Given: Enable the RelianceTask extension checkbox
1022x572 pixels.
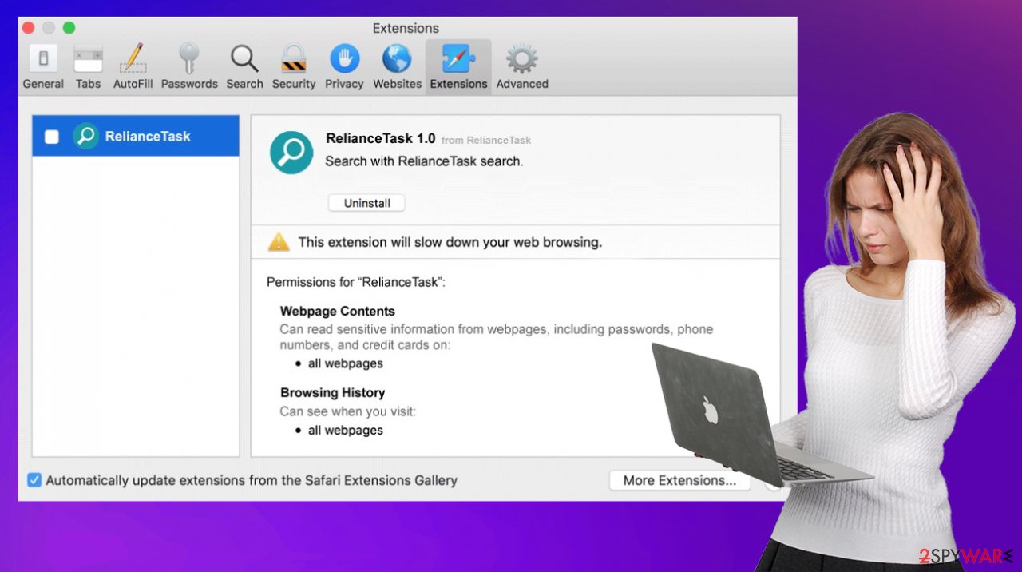Looking at the screenshot, I should click(52, 137).
